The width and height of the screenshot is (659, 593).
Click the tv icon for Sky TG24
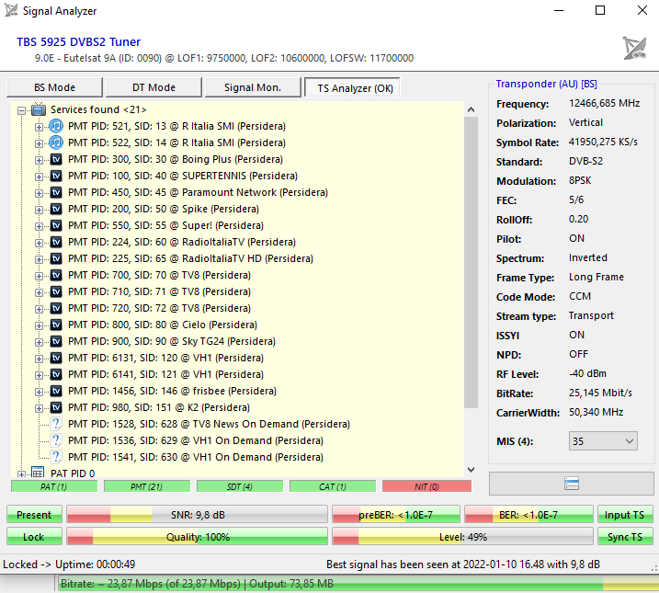point(56,341)
